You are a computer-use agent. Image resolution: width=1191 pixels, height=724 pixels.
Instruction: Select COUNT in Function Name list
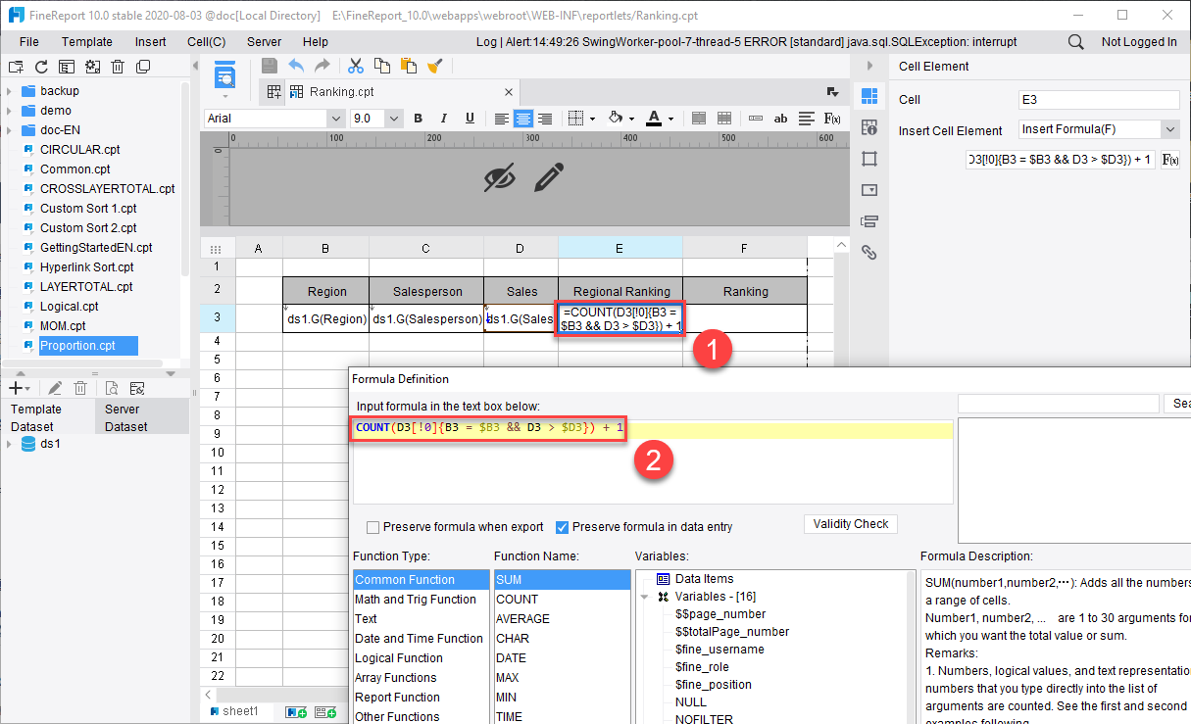(x=517, y=600)
